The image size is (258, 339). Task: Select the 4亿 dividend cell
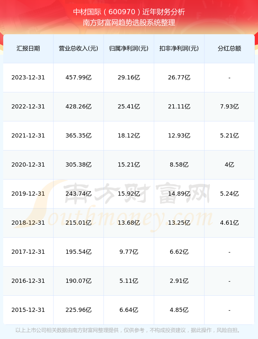[x=230, y=165]
